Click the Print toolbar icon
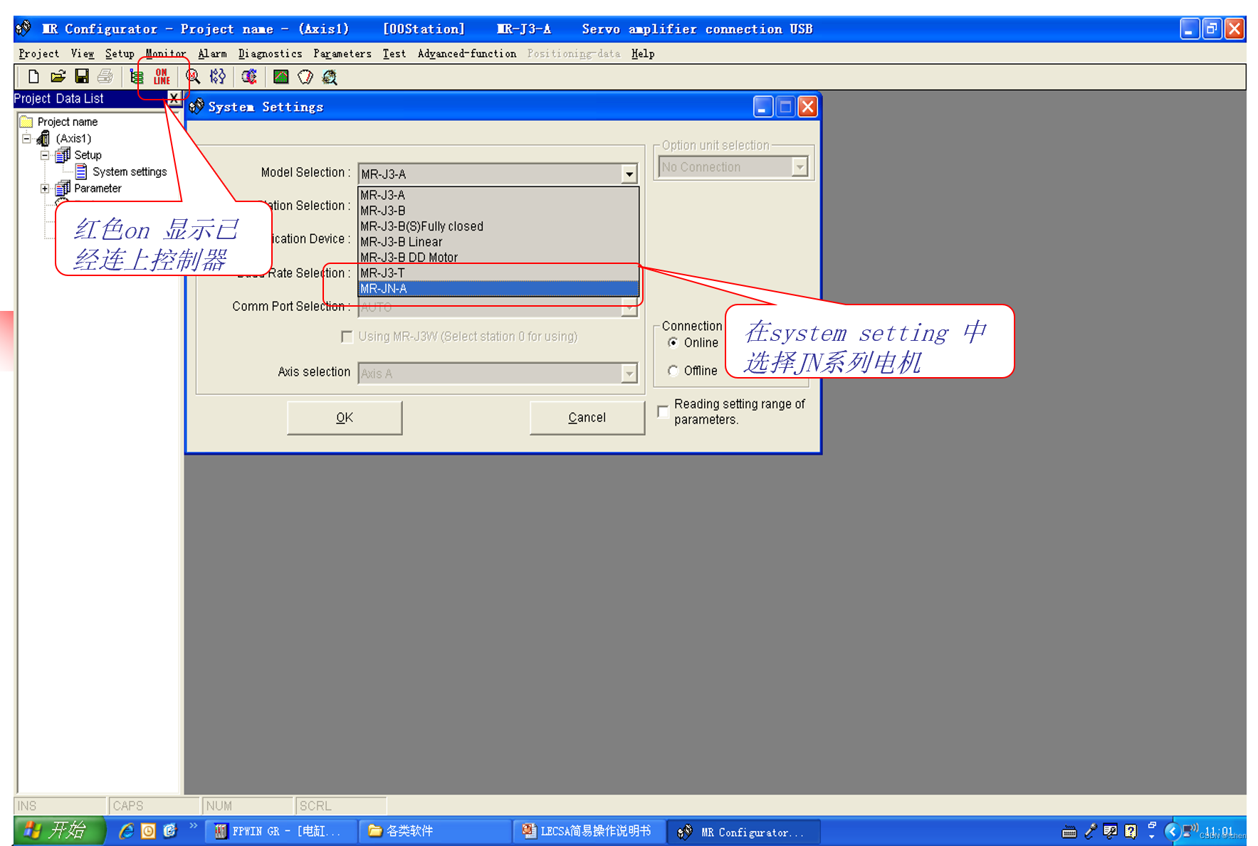This screenshot has width=1258, height=846. click(x=105, y=76)
